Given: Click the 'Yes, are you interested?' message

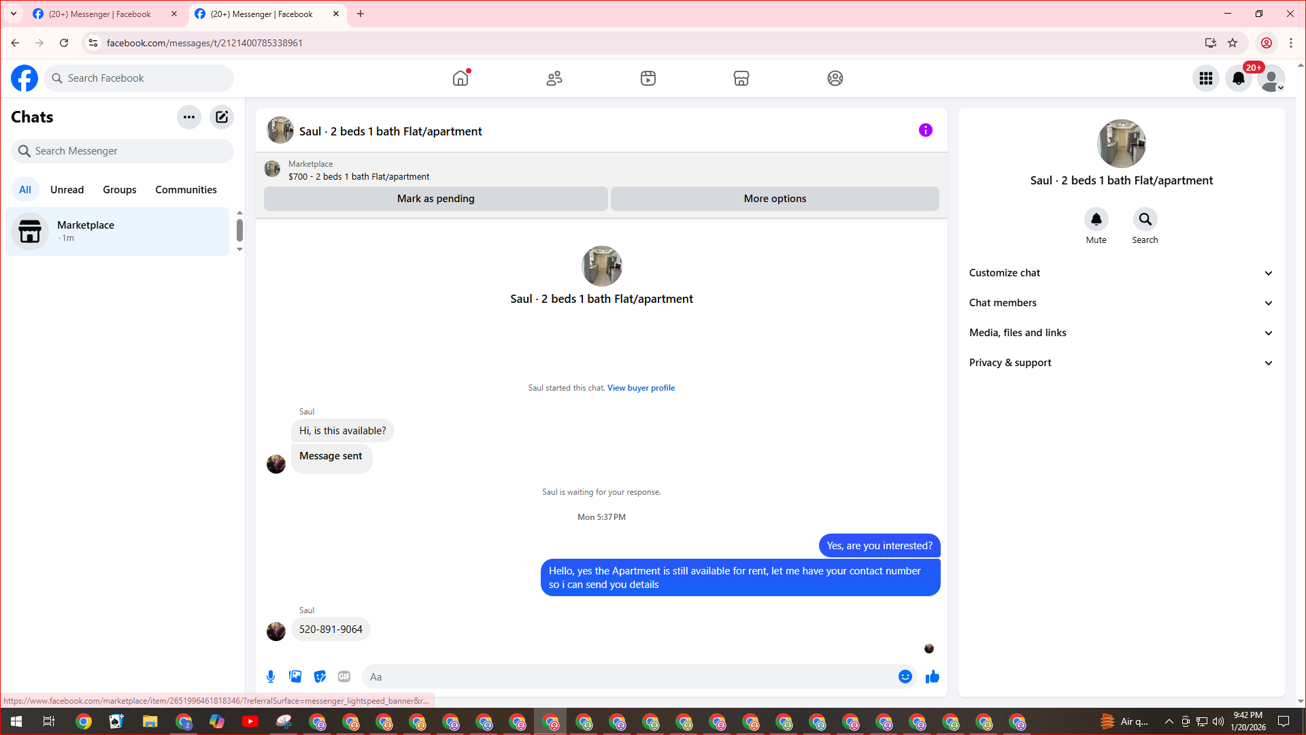Looking at the screenshot, I should click(880, 546).
